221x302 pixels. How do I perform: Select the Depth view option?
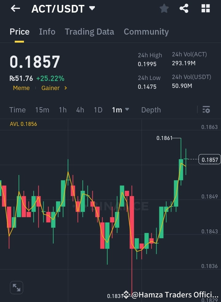point(151,110)
